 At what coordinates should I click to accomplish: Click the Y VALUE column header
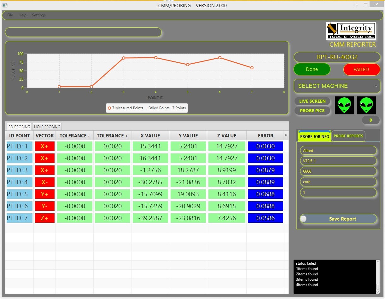[x=188, y=135]
